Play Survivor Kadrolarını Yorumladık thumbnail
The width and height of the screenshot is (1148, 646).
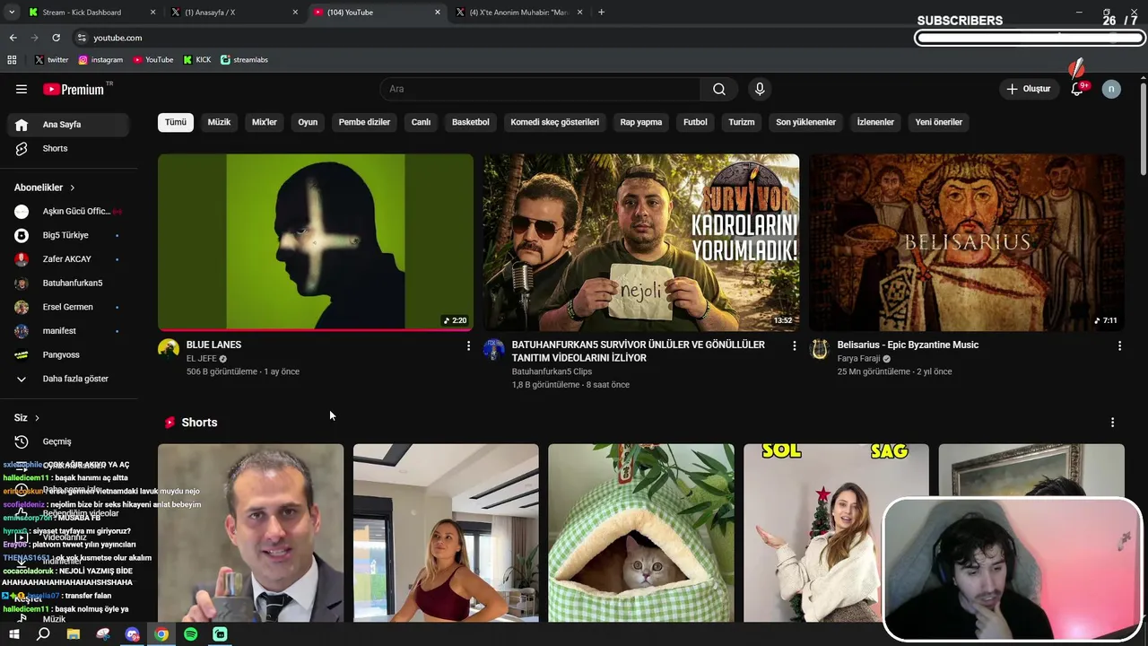point(641,242)
